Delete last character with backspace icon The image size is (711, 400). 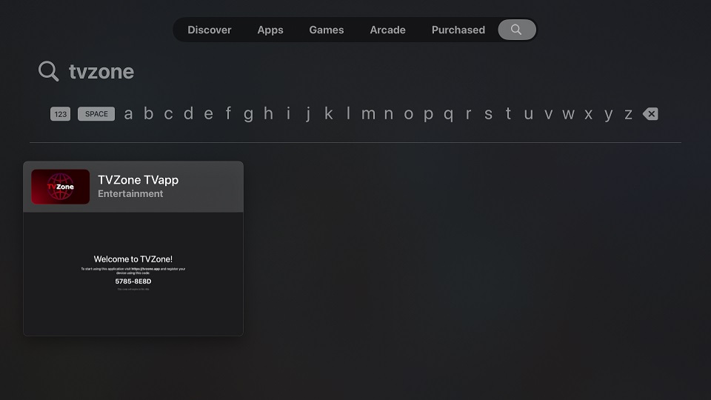click(650, 114)
